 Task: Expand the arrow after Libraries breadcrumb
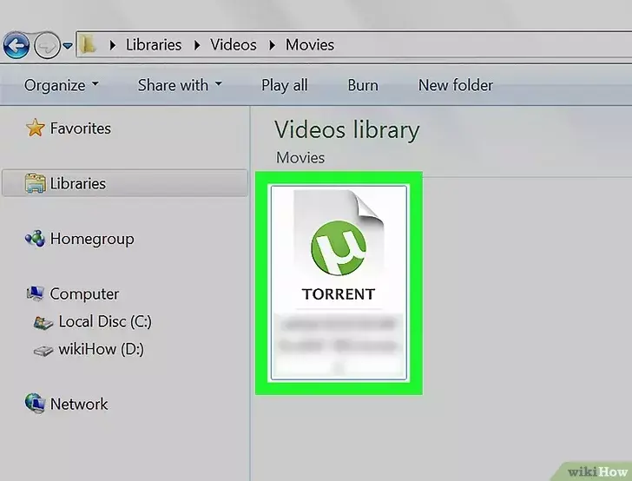(x=197, y=45)
